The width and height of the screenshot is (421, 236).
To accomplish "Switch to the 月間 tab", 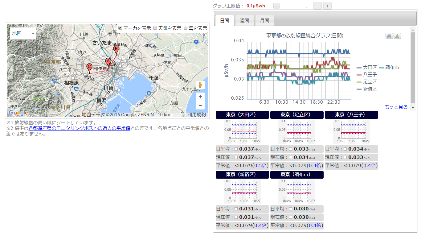I will (264, 21).
